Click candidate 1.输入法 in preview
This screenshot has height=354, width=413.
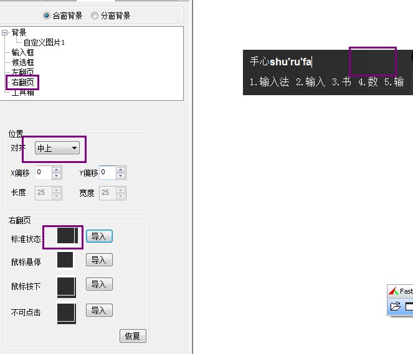pyautogui.click(x=269, y=82)
